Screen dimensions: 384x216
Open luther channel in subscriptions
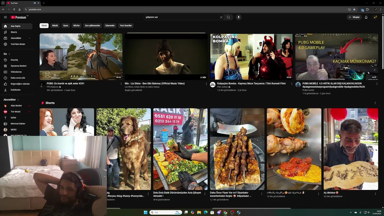pos(17,118)
